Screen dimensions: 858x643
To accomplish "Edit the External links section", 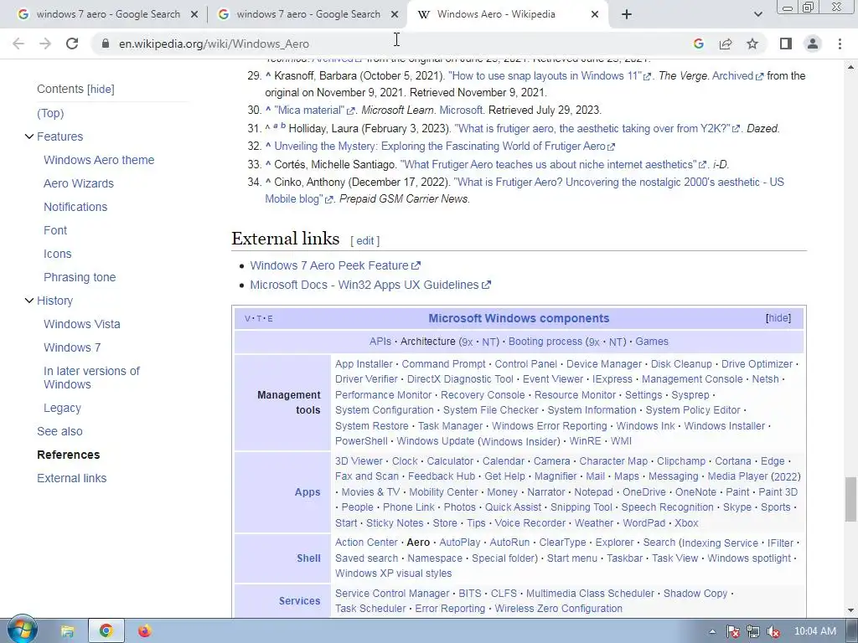I will click(x=365, y=240).
